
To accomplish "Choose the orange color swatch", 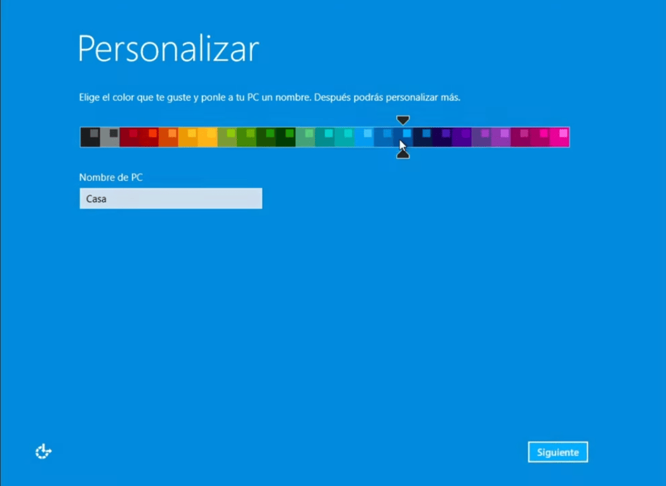I will pyautogui.click(x=168, y=137).
